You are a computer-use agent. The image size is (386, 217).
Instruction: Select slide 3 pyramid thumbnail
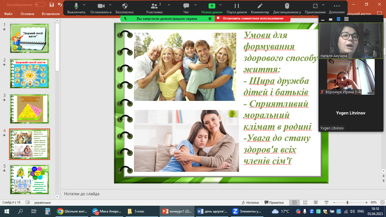[29, 109]
